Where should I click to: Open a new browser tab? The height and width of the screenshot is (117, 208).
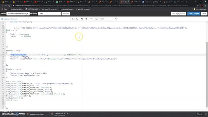pos(186,2)
